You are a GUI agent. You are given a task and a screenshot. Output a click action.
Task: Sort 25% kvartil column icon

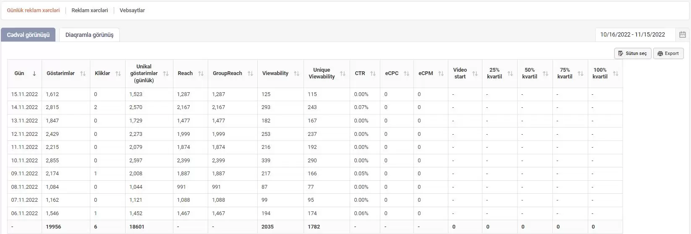[510, 73]
